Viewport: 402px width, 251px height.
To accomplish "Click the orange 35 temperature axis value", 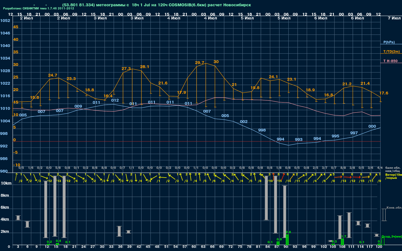I will coord(16,52).
